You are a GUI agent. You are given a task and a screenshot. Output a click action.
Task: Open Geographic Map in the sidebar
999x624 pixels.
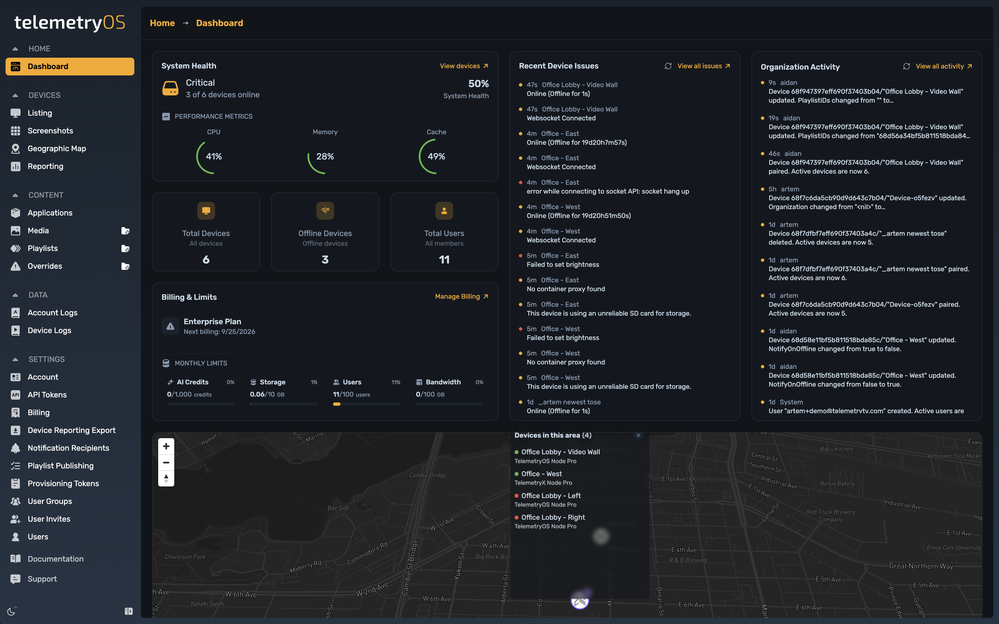coord(57,149)
